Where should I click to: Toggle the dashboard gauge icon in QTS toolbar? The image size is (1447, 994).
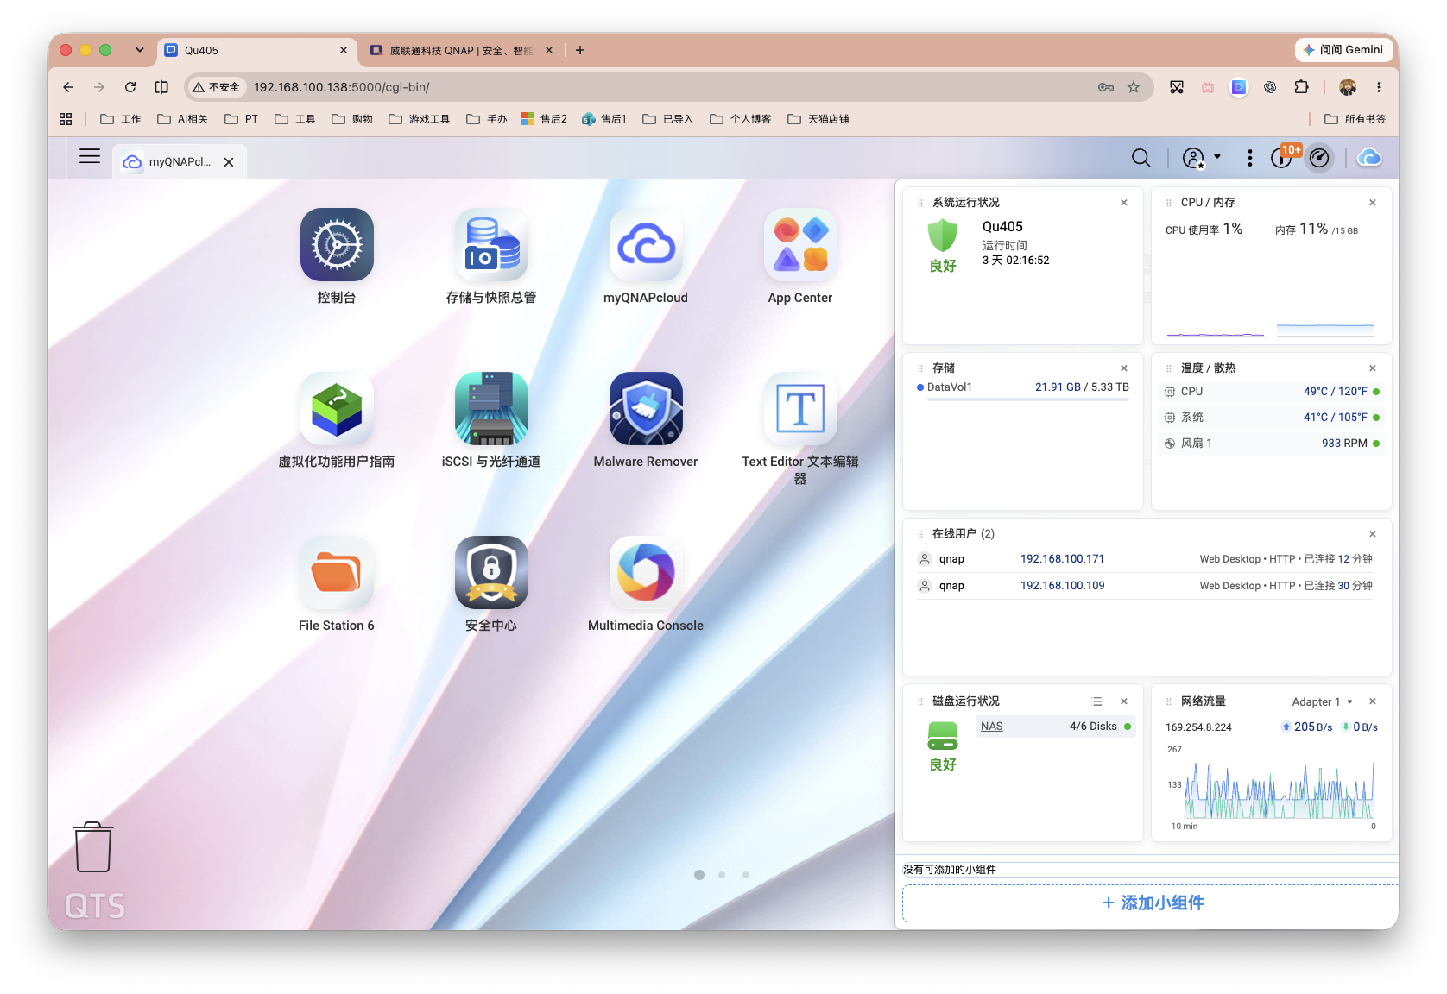[1319, 158]
